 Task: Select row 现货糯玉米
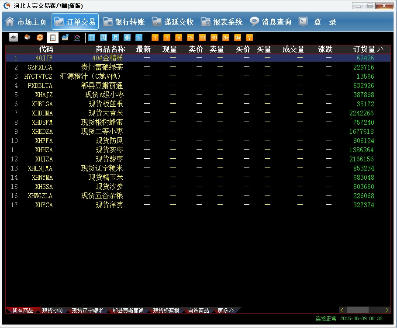[198, 178]
